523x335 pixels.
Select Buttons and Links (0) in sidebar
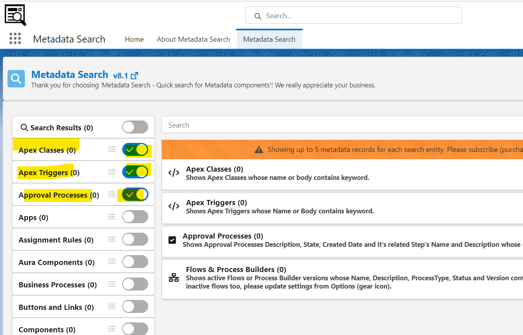point(56,307)
